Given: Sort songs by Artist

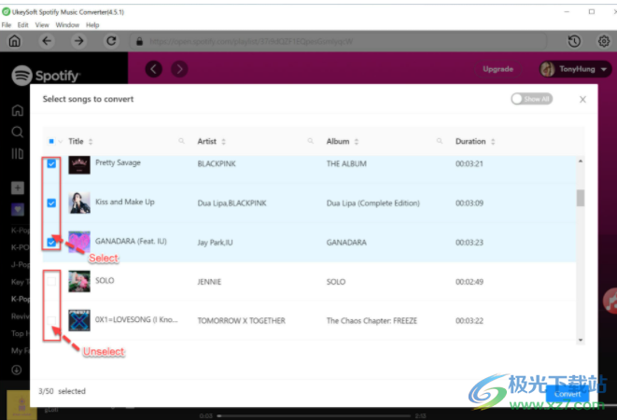Looking at the screenshot, I should tap(223, 141).
